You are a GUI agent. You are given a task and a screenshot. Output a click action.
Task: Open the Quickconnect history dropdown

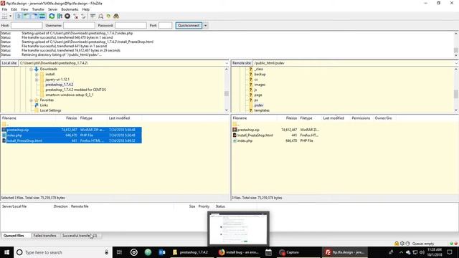point(206,26)
